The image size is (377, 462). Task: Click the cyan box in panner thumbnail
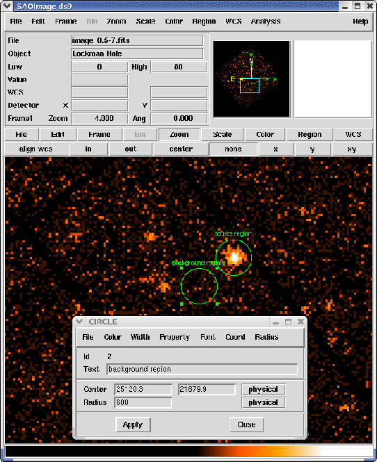point(250,85)
